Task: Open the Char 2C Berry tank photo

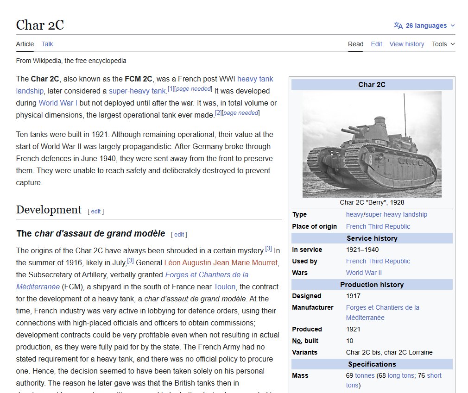Action: click(372, 144)
